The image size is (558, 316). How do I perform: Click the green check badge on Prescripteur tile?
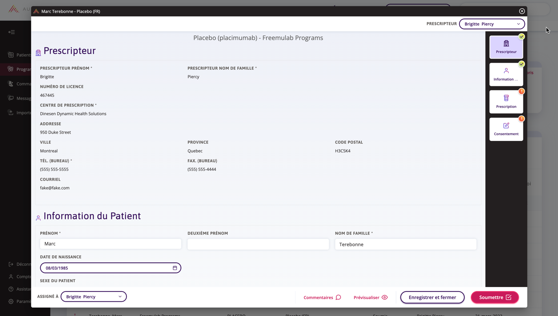521,37
